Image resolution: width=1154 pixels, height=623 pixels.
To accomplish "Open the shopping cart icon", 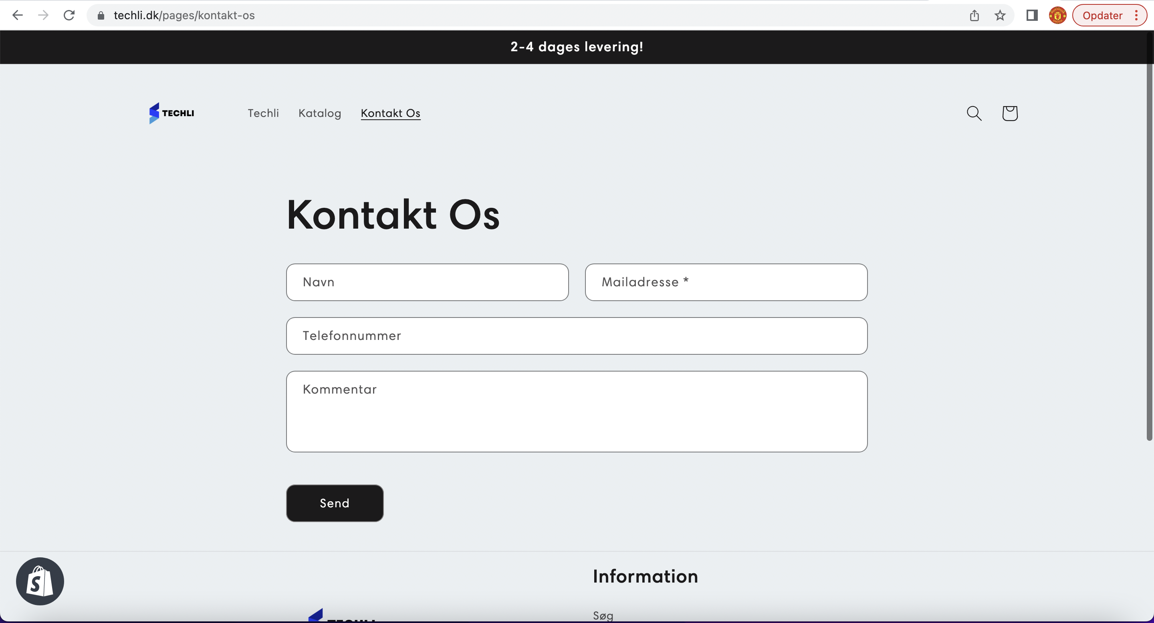I will [x=1010, y=113].
